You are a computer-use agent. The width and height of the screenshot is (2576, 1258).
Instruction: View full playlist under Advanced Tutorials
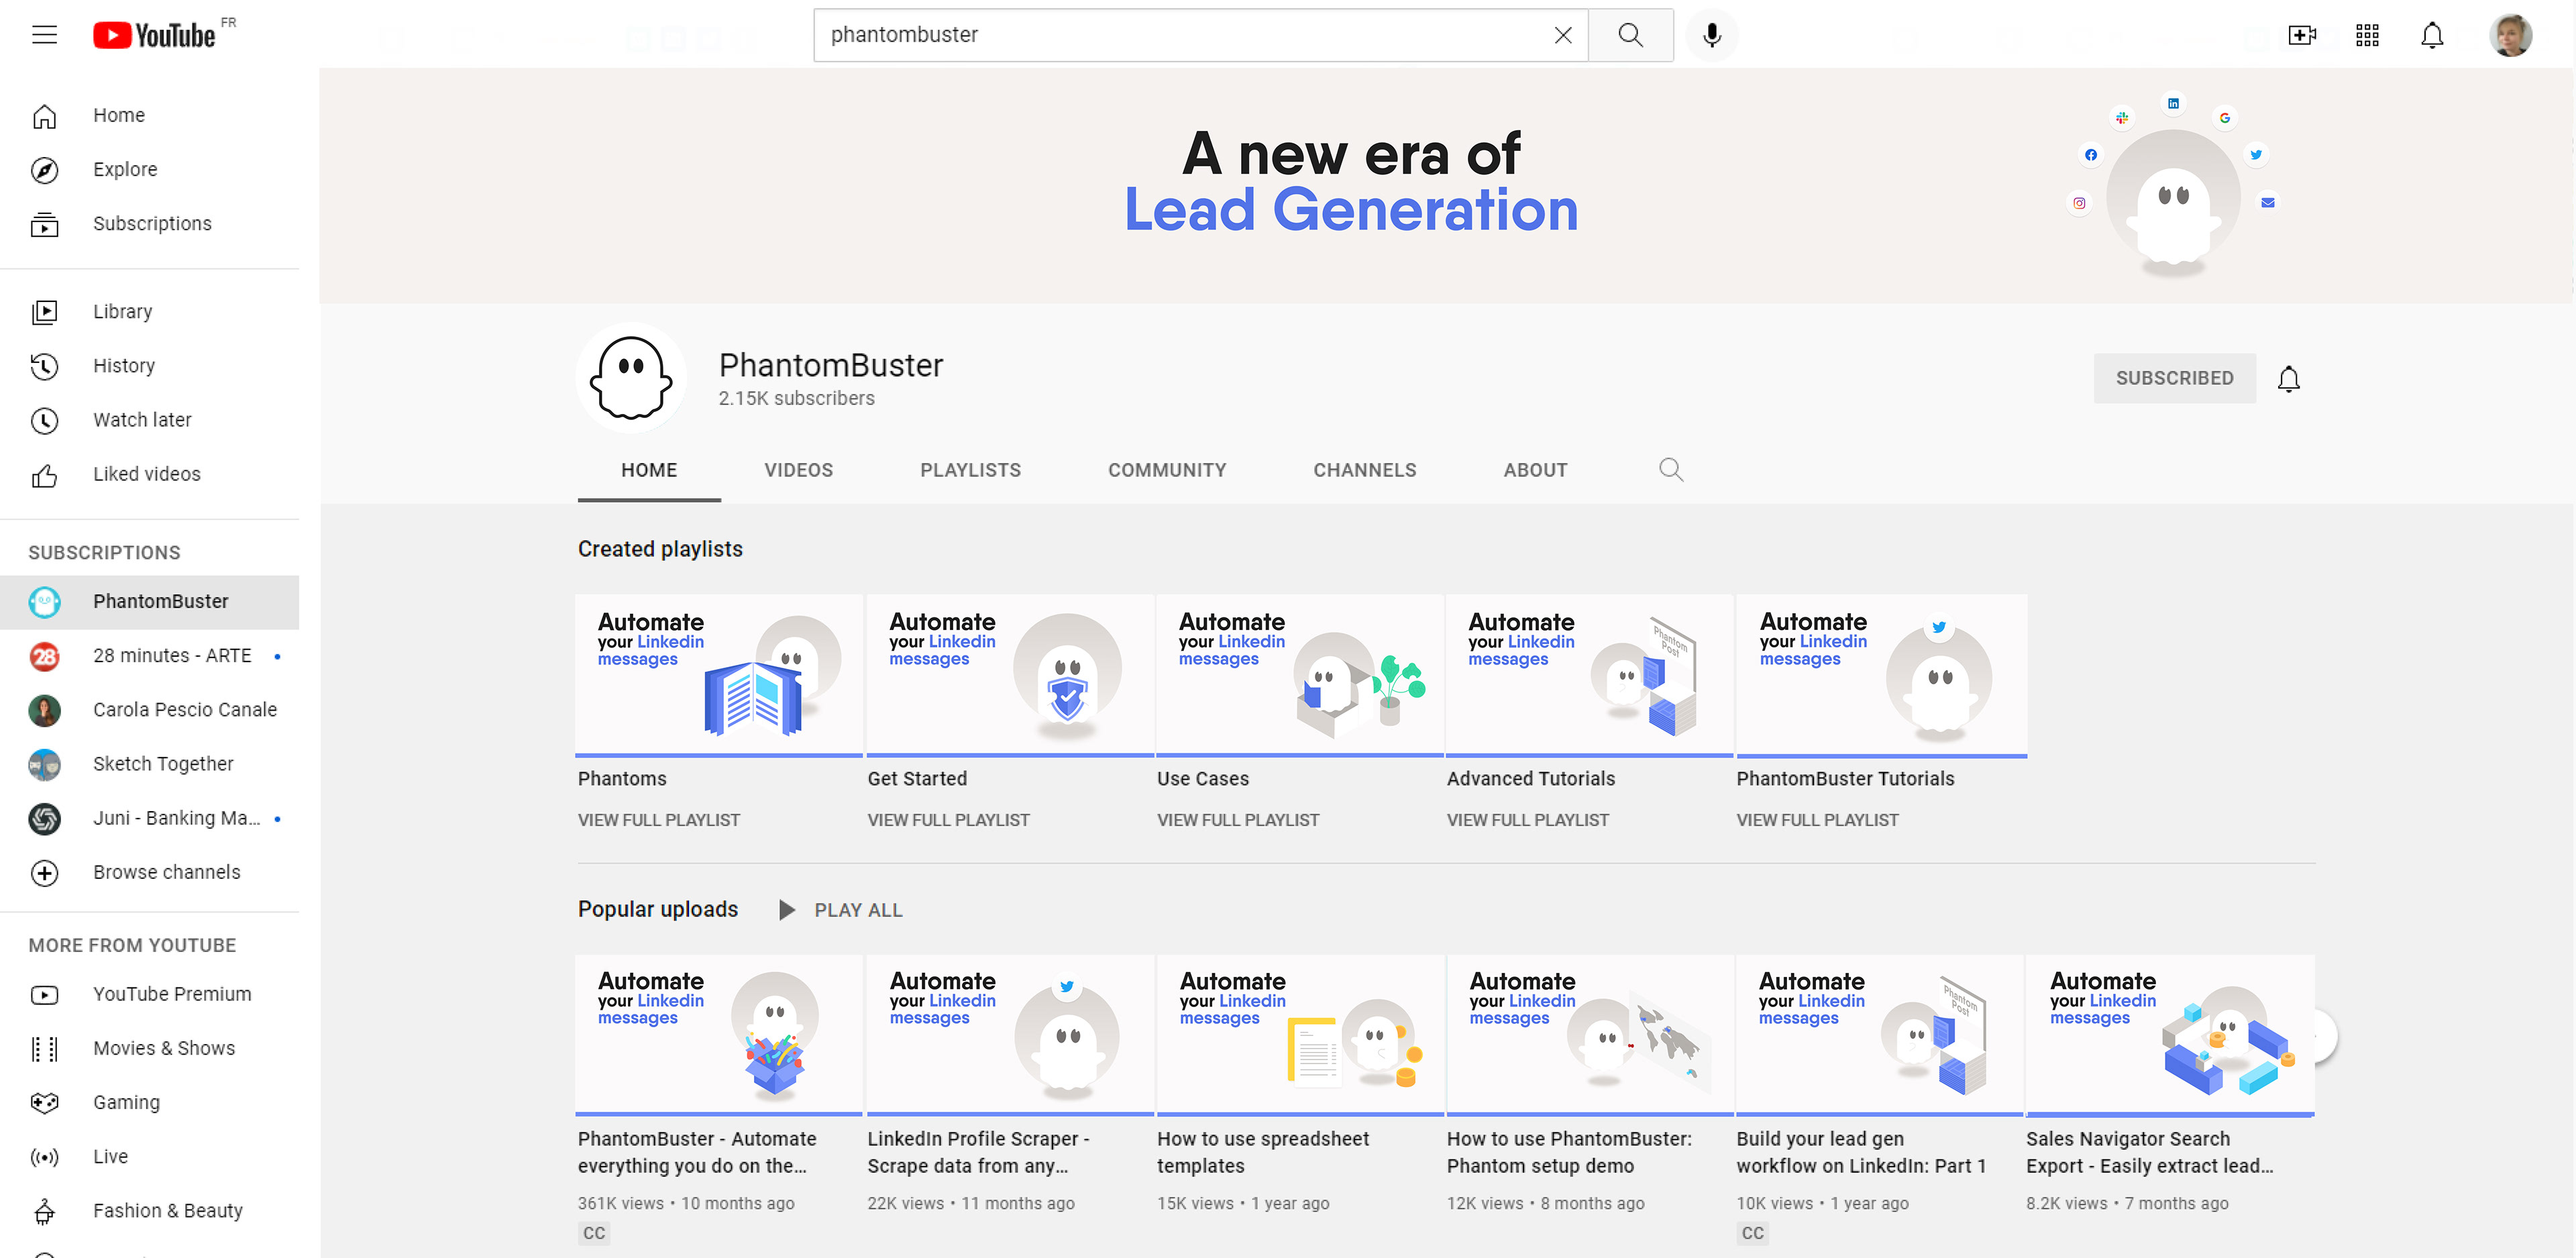[x=1527, y=820]
